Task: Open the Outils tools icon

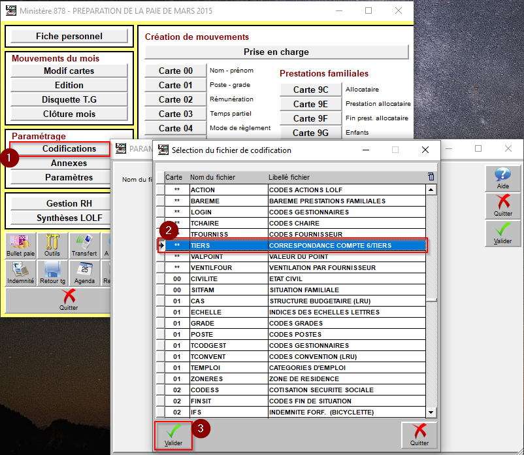Action: click(x=52, y=245)
